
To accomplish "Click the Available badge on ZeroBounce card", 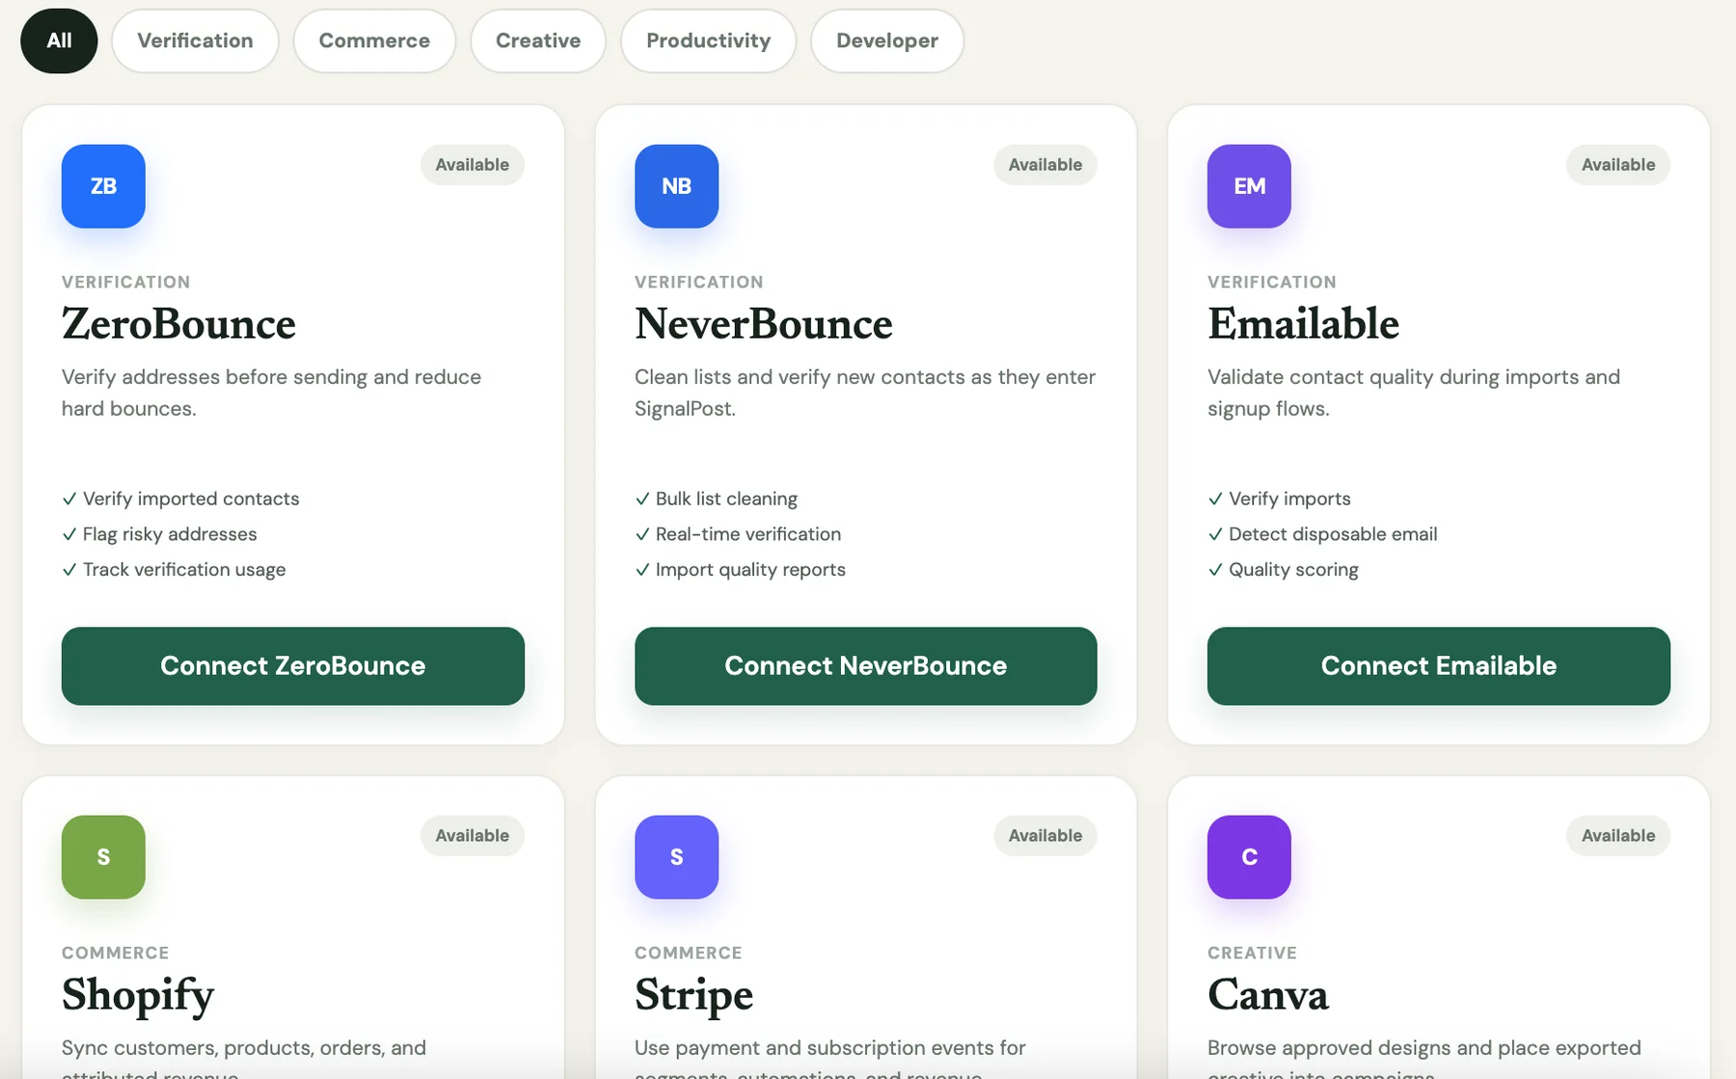I will tap(473, 165).
